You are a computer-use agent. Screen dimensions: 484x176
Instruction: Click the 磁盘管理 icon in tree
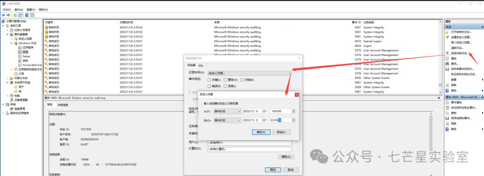pos(12,108)
